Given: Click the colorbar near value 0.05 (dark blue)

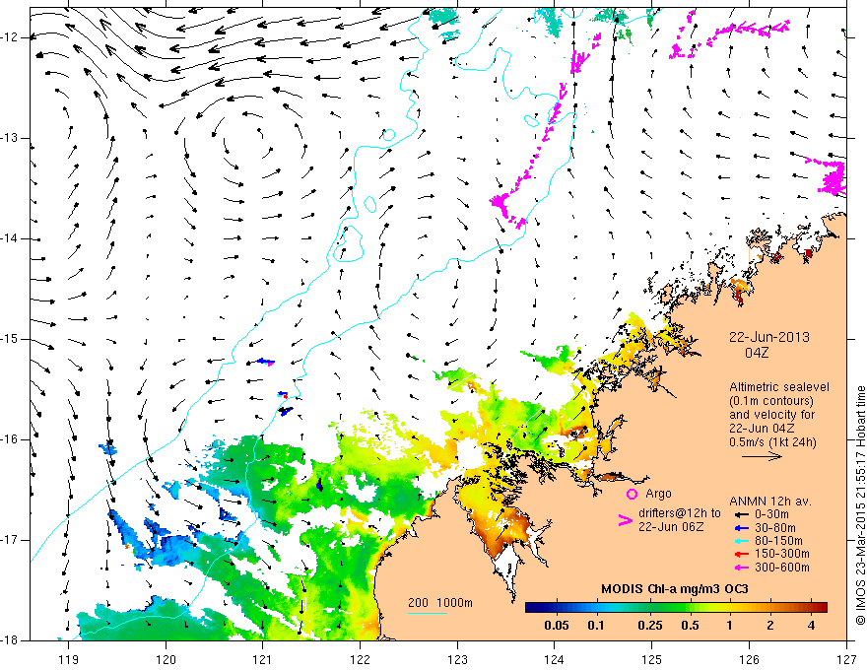Looking at the screenshot, I should (557, 608).
